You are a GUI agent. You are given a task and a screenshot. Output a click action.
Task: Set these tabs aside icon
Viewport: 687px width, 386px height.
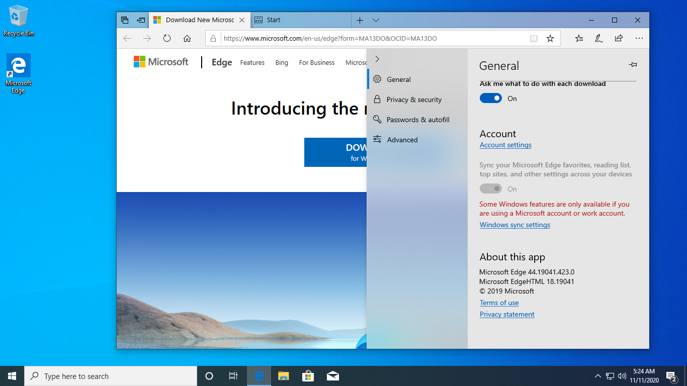click(141, 20)
